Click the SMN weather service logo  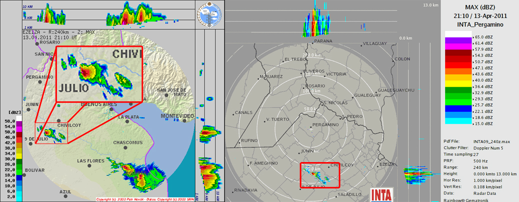(x=210, y=14)
